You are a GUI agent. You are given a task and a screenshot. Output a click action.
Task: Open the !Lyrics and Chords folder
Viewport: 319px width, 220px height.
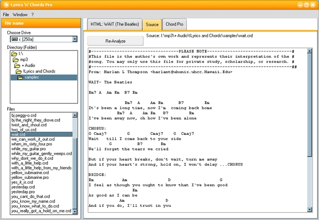[x=36, y=72]
